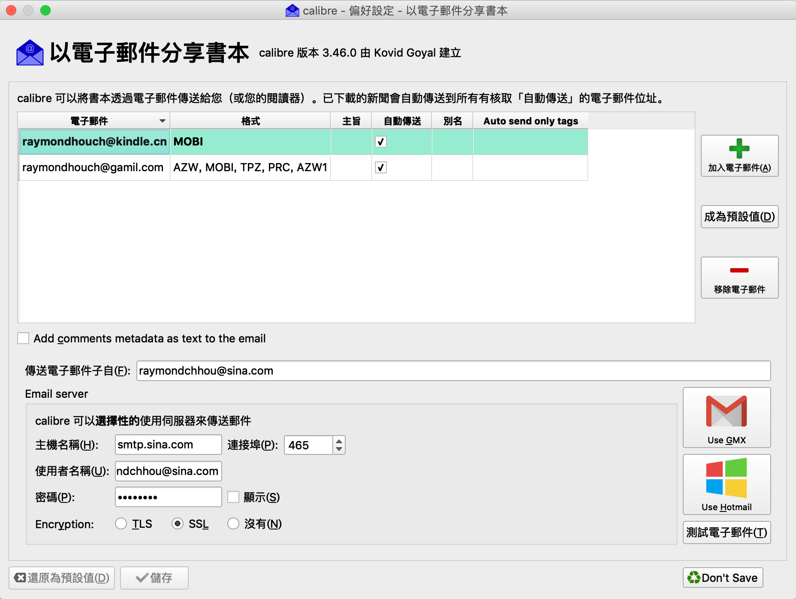Viewport: 796px width, 599px height.
Task: Select email cell raymondhouch@kindle.cn
Action: coord(94,142)
